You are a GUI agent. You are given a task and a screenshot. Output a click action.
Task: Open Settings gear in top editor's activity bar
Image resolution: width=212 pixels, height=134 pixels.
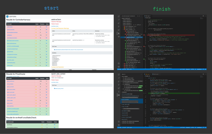click(119, 67)
